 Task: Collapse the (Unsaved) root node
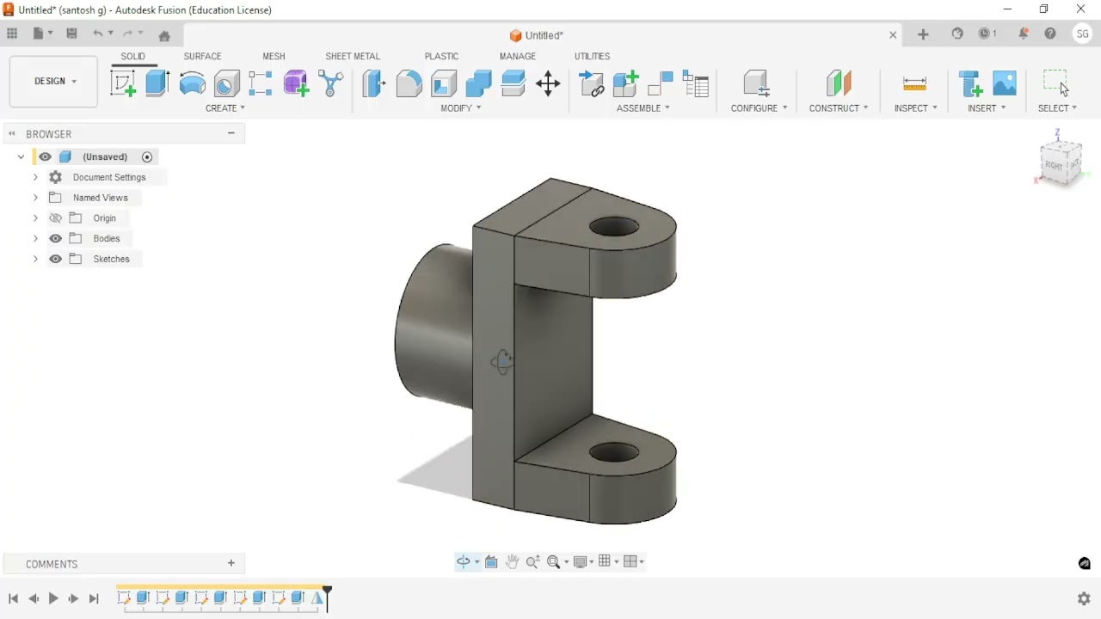pyautogui.click(x=21, y=156)
